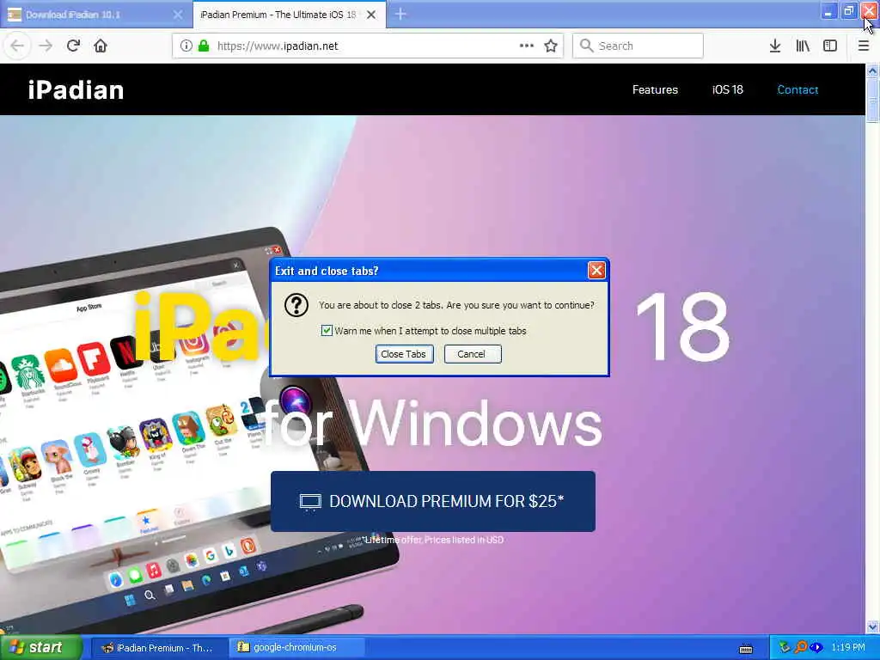Uncheck Warn me when closing multiple tabs
The image size is (880, 660).
point(327,331)
